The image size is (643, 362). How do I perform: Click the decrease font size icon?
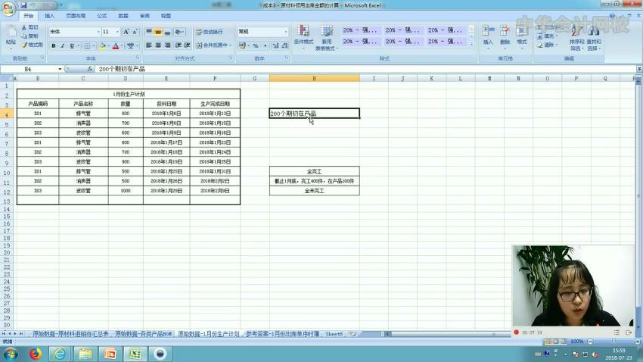click(x=135, y=32)
